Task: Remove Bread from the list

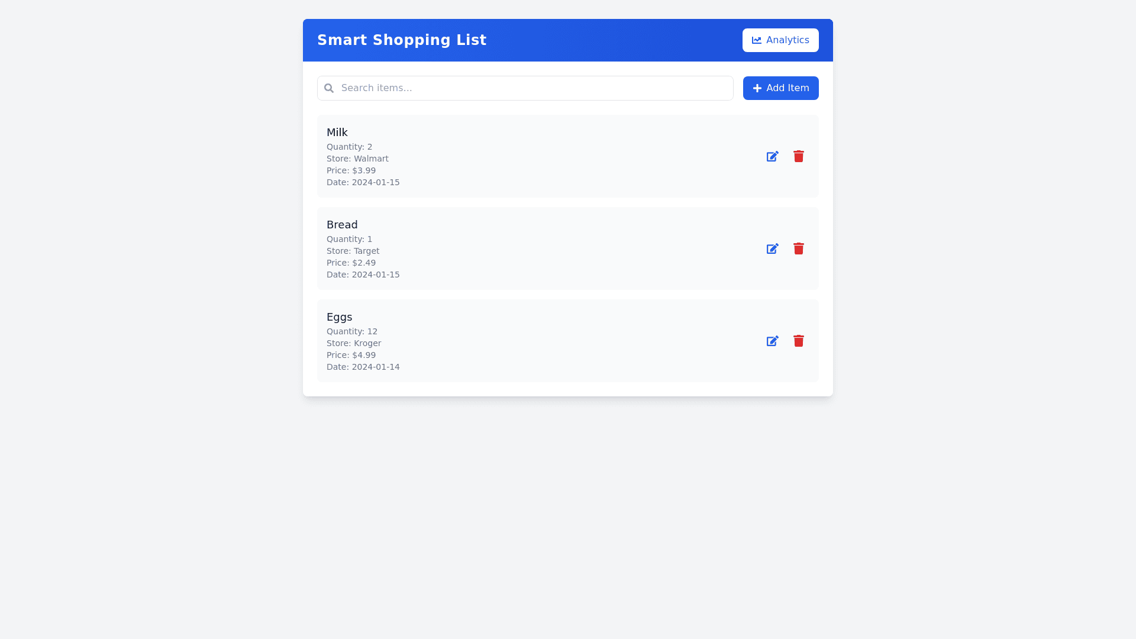Action: (x=798, y=248)
